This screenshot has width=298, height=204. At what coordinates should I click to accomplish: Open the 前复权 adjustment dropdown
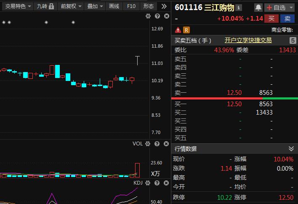(71, 6)
